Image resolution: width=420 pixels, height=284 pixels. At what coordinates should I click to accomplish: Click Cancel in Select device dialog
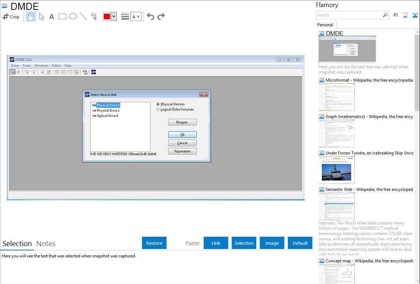click(182, 143)
